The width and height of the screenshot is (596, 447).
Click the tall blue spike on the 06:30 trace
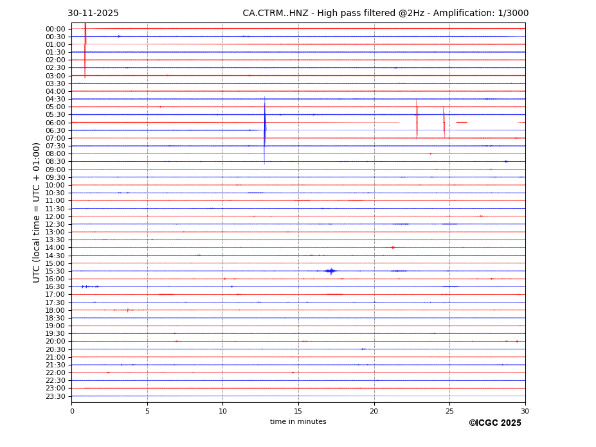264,130
